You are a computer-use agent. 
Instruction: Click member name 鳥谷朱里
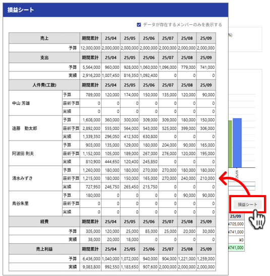(20, 204)
